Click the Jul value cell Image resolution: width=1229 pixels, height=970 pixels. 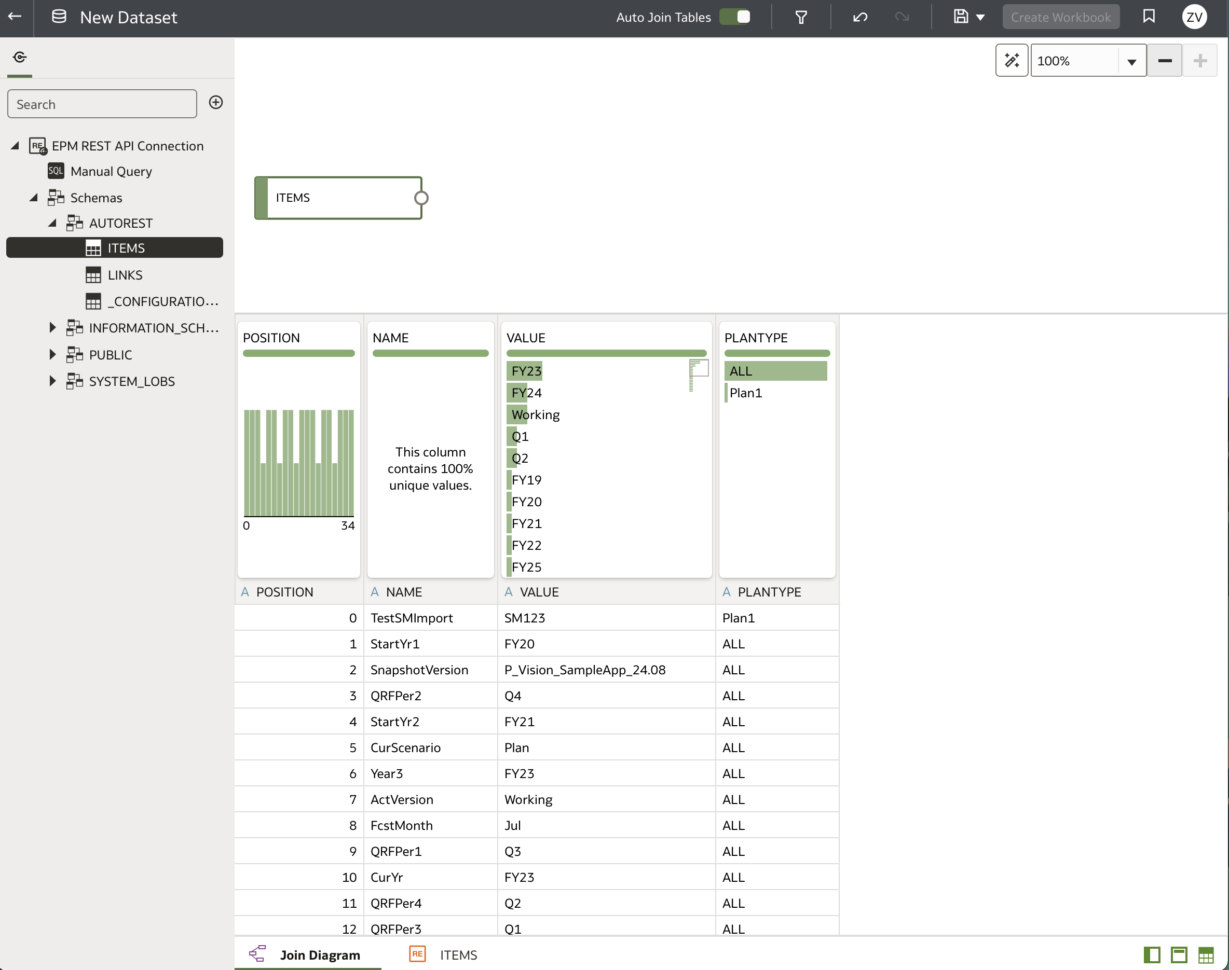point(606,825)
